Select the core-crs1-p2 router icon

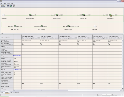84,15
